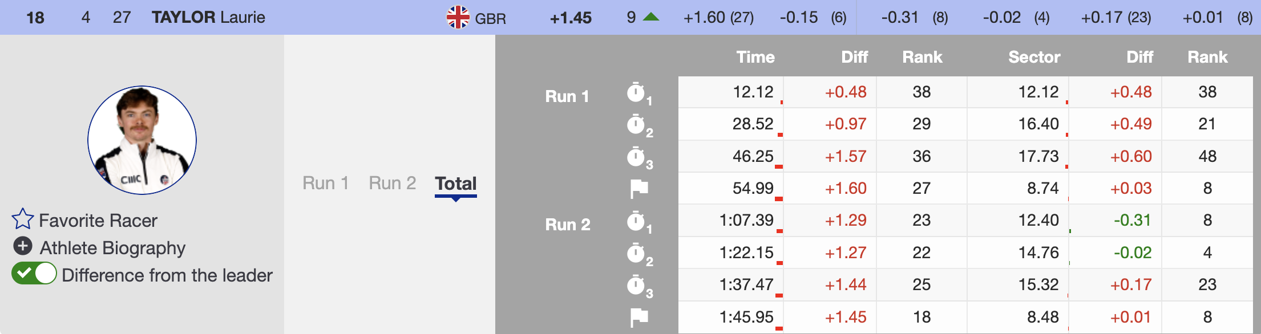Click the green position-gain arrow
This screenshot has width=1261, height=334.
pos(651,17)
